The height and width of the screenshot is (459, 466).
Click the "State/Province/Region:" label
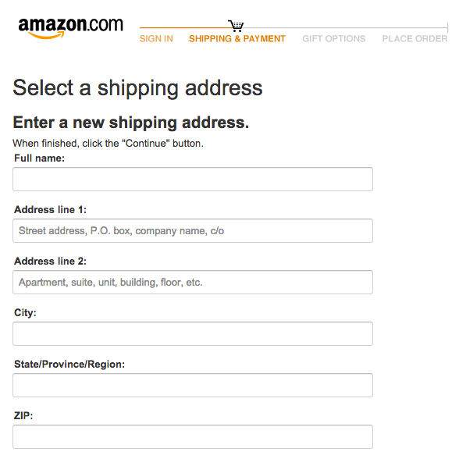click(x=69, y=365)
